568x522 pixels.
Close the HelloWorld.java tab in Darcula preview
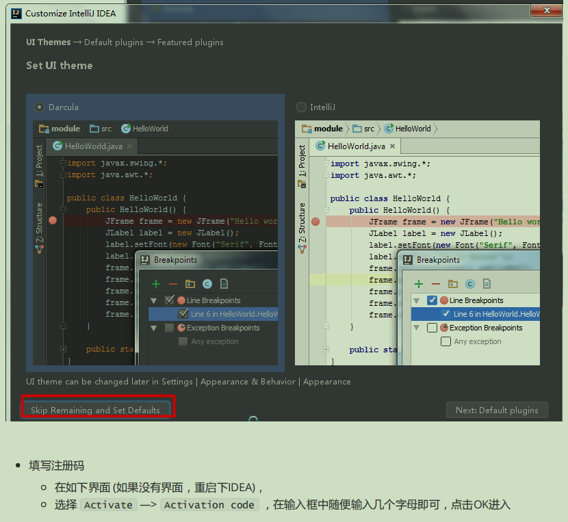pos(130,146)
